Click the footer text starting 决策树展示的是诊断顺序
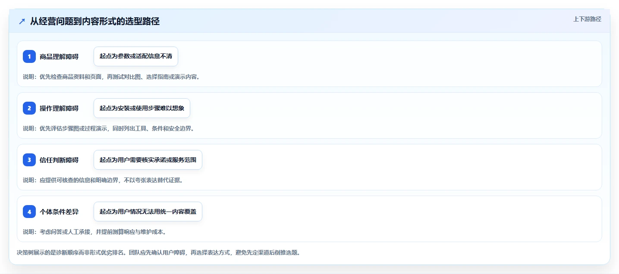Viewport: 619px width, 274px height. [x=158, y=252]
